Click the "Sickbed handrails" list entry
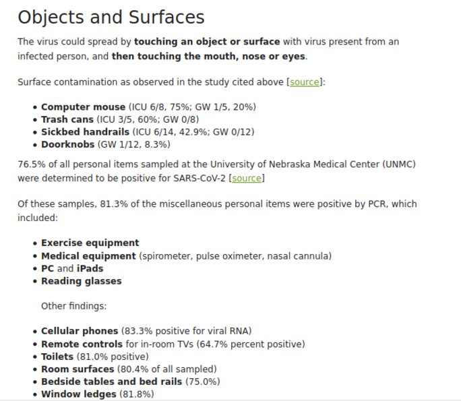 [x=86, y=132]
